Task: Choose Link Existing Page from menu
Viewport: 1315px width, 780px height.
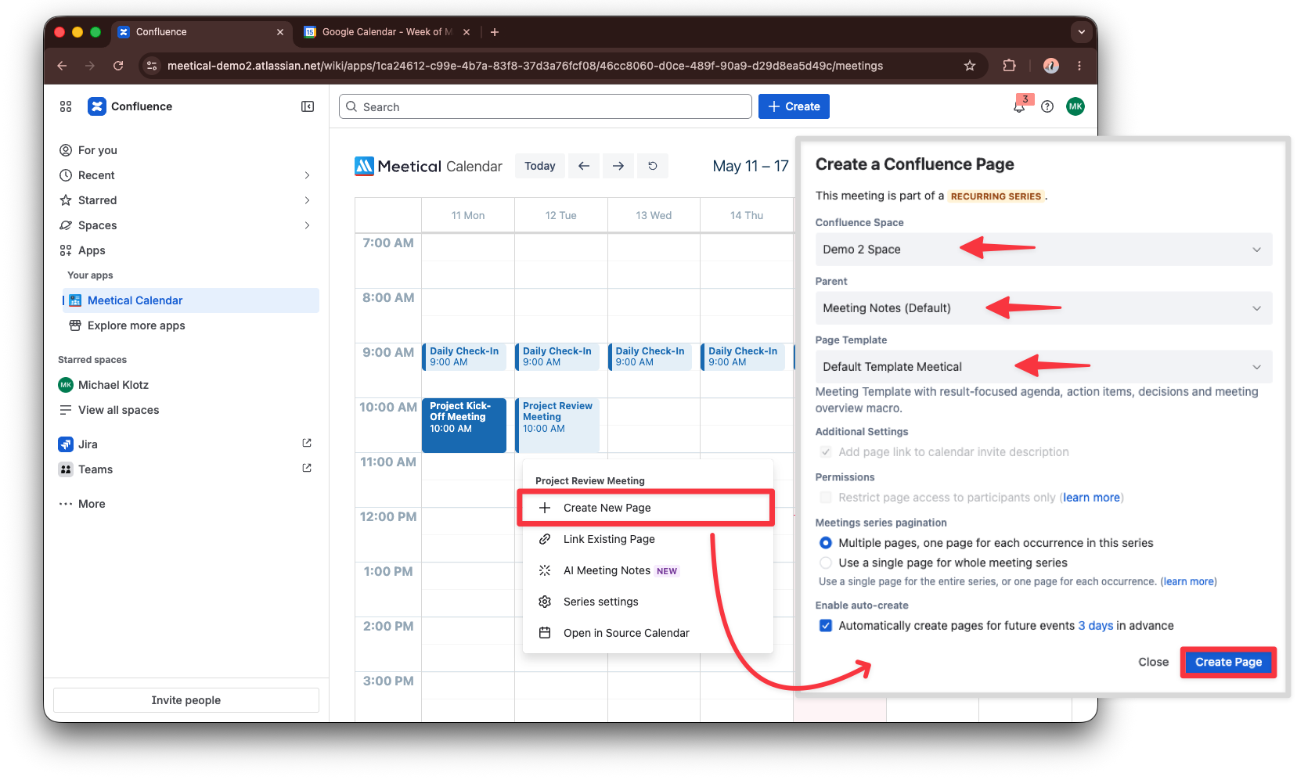Action: tap(648, 539)
